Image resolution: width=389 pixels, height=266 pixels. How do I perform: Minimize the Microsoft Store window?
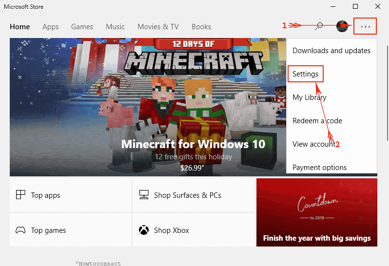(x=333, y=6)
